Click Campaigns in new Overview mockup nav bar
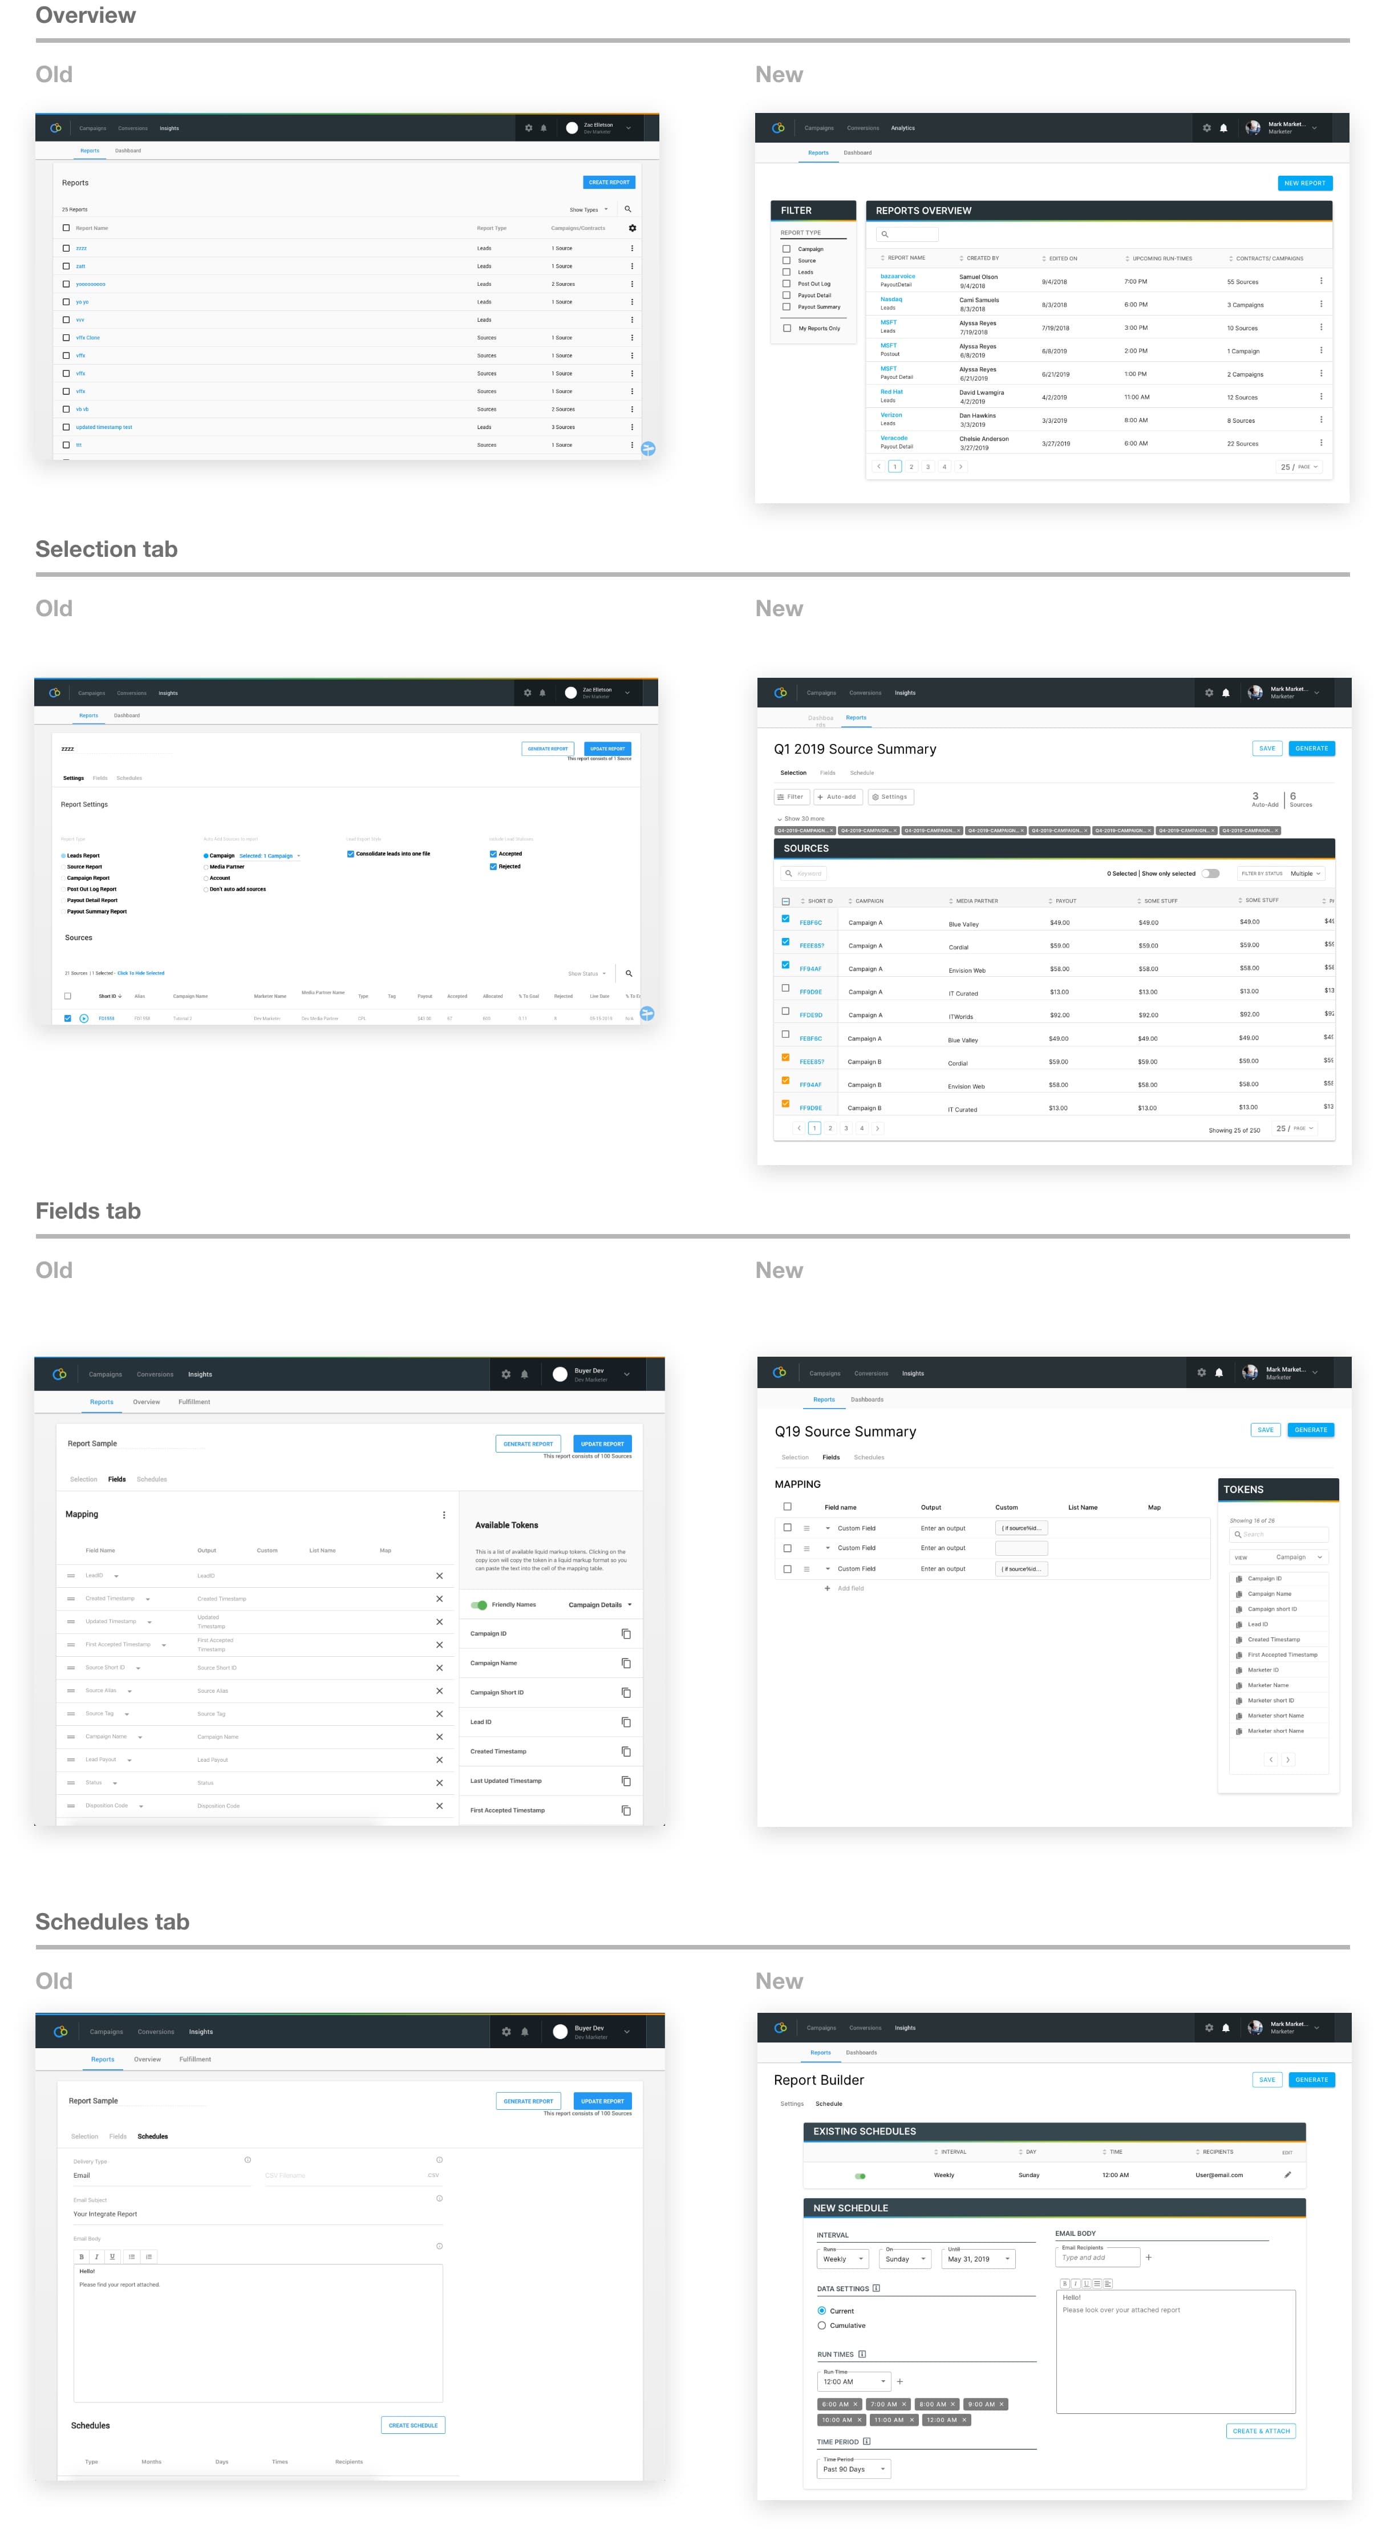Screen dimensions: 1386x2540 pyautogui.click(x=818, y=128)
